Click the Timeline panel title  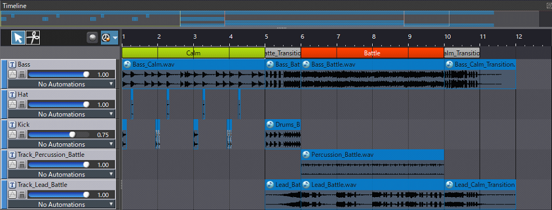click(15, 6)
